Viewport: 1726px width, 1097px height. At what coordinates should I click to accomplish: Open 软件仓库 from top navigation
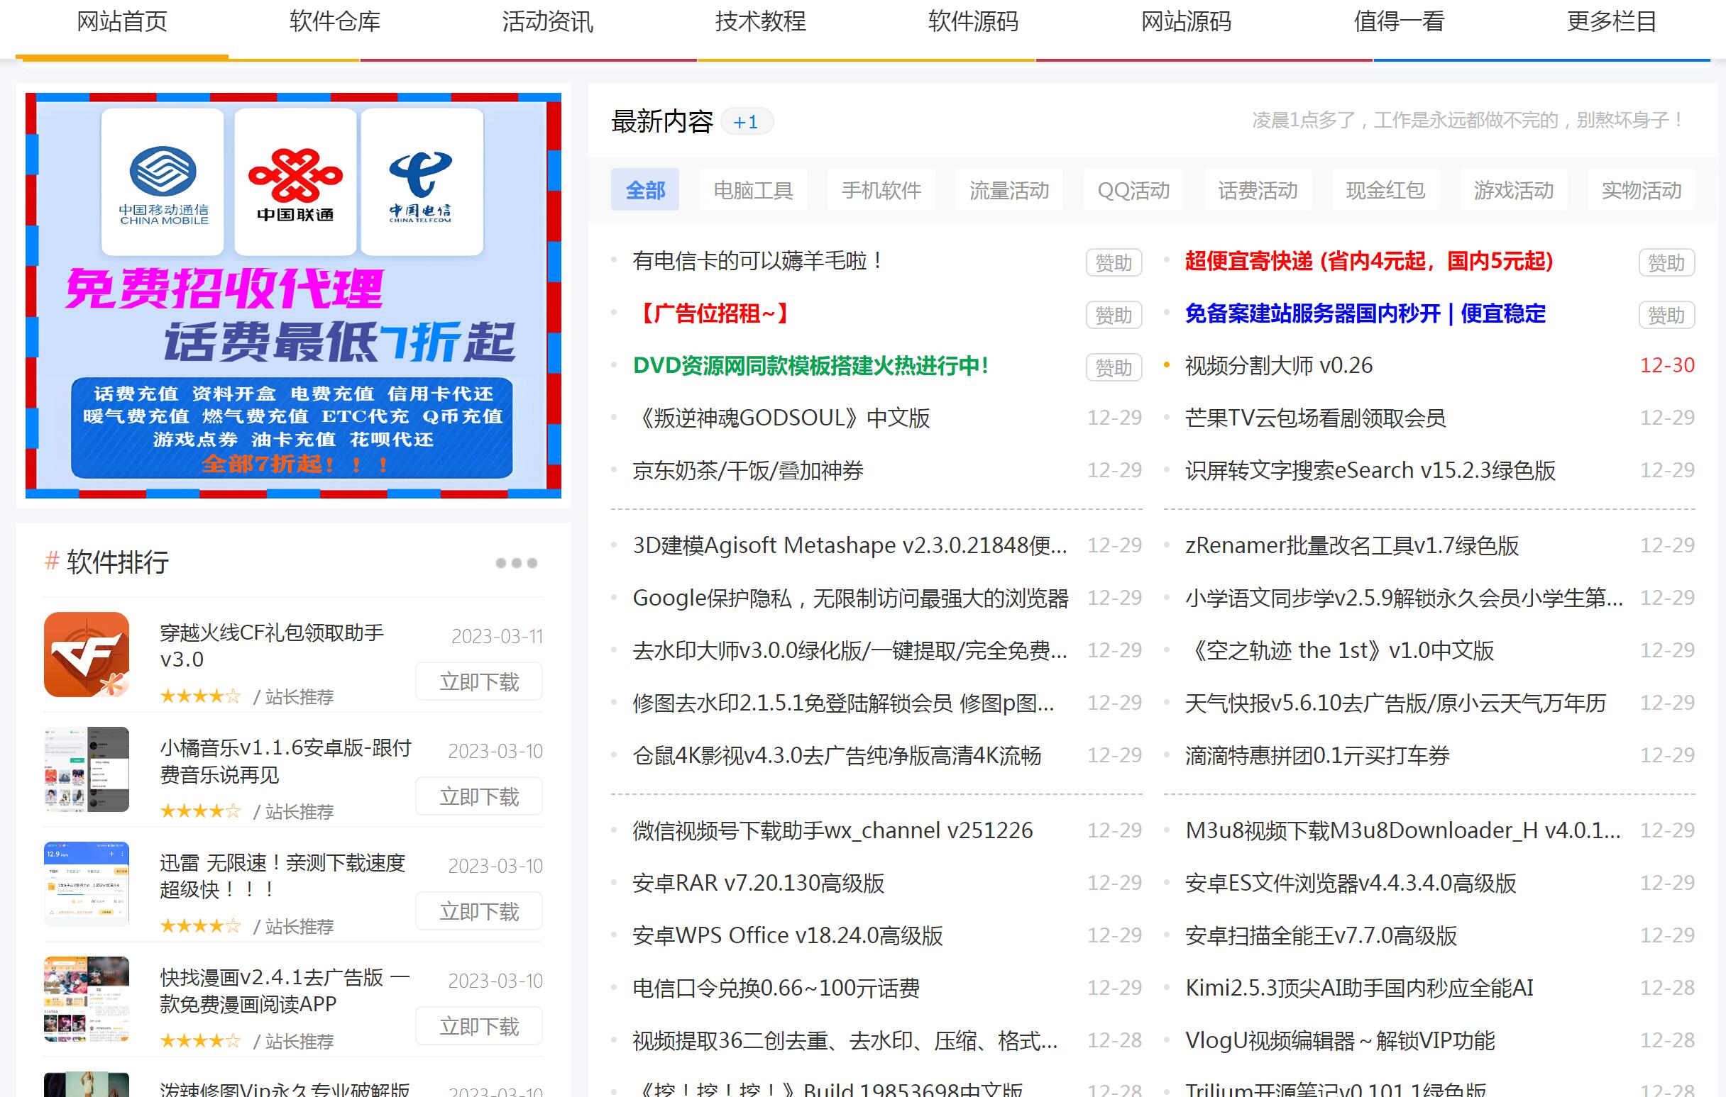[x=335, y=22]
